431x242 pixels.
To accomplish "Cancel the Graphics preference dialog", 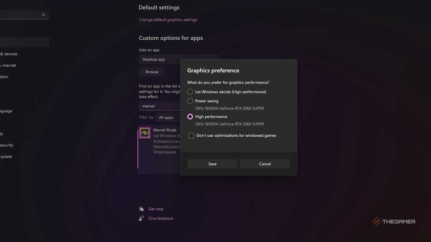I will pos(265,164).
